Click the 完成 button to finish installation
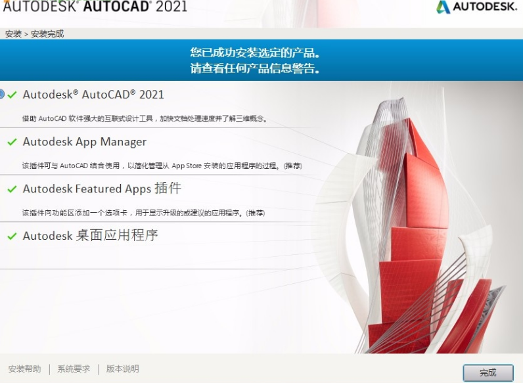The height and width of the screenshot is (383, 523). tap(488, 372)
